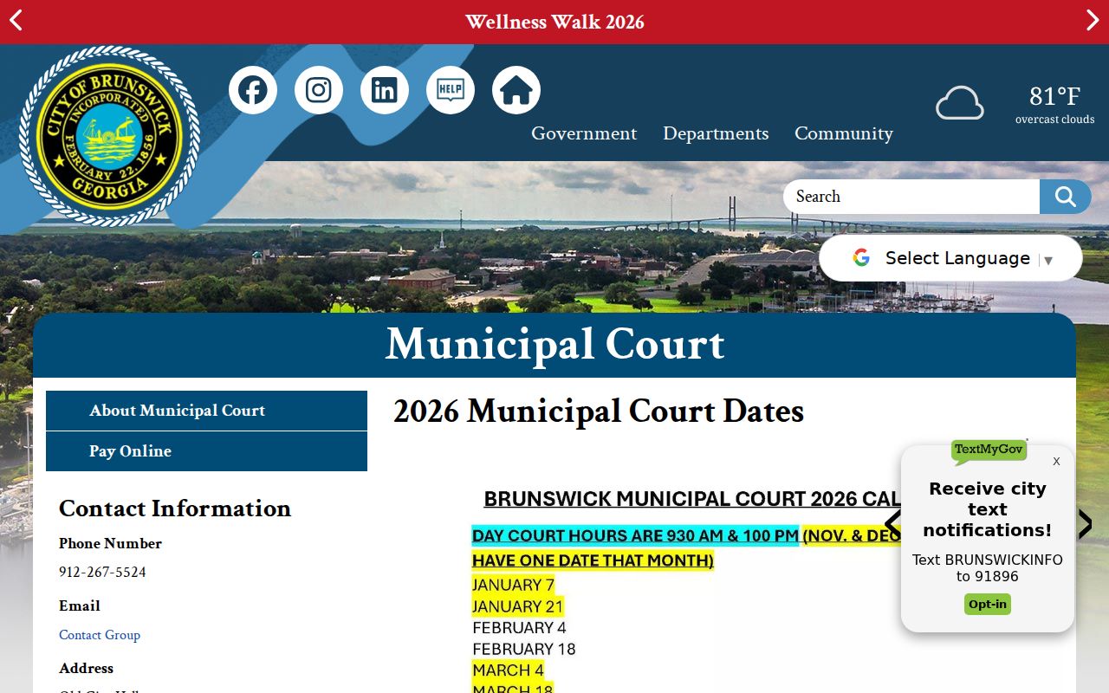Open the city's Facebook page icon
The width and height of the screenshot is (1109, 693).
coord(253,90)
